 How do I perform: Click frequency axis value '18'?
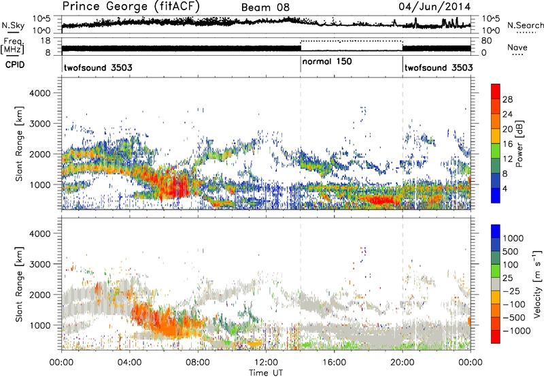pyautogui.click(x=46, y=41)
